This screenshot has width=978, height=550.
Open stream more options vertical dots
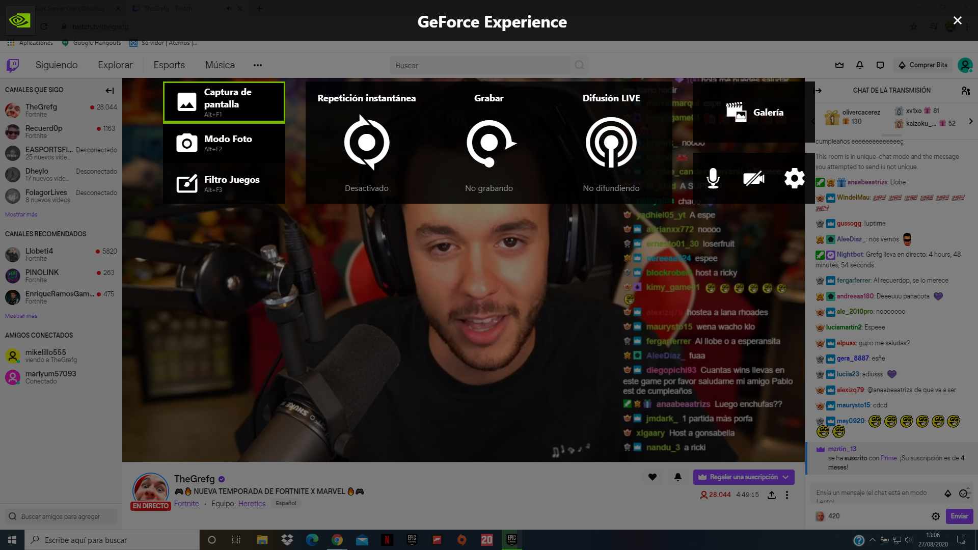[787, 495]
